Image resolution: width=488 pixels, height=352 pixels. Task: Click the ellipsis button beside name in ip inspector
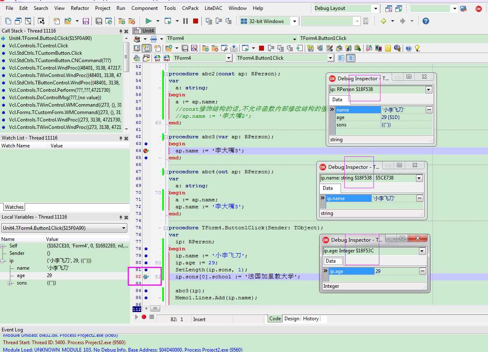429,110
